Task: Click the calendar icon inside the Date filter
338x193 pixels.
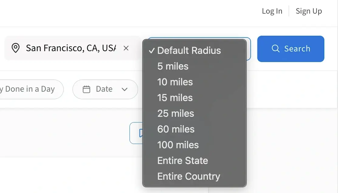Action: 87,89
